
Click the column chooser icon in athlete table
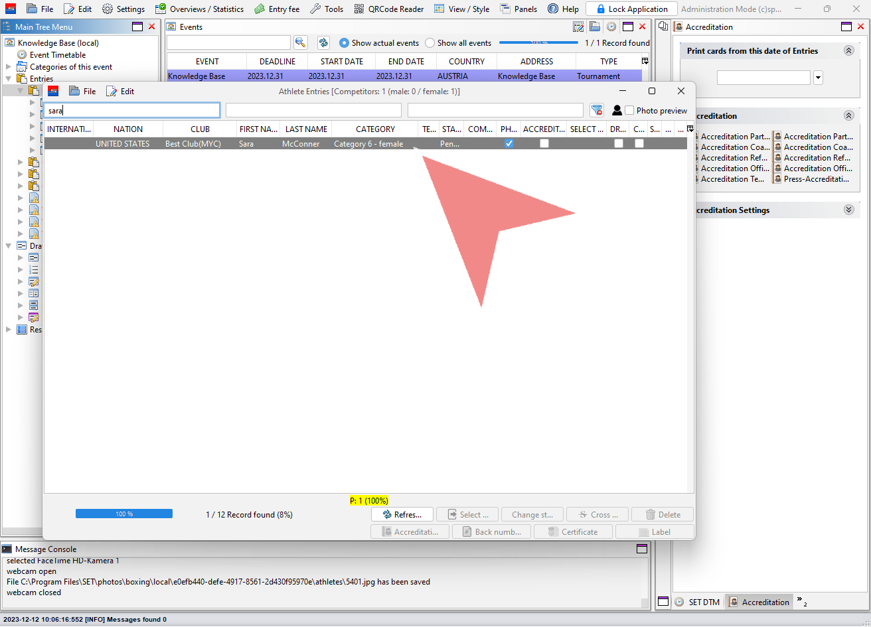[x=690, y=129]
